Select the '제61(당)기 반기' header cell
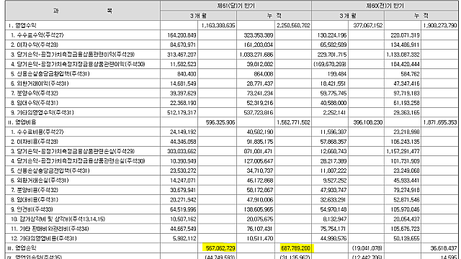 click(x=236, y=6)
